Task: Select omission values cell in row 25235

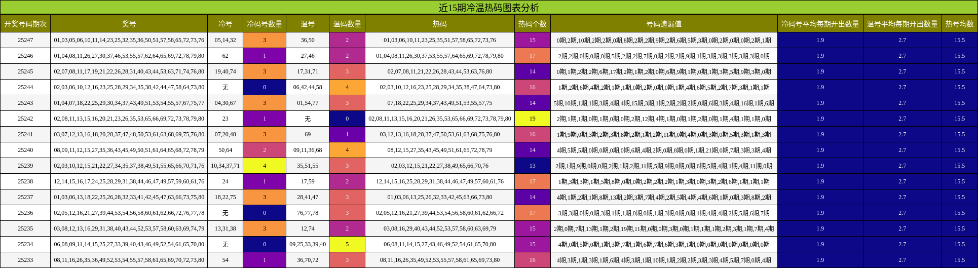Action: (664, 228)
